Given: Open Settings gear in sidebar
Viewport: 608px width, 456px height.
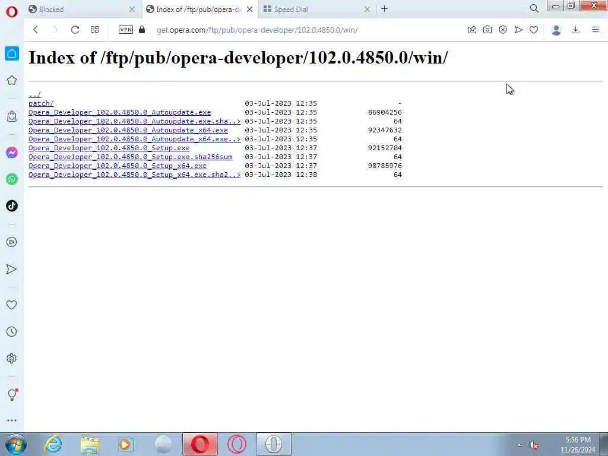Looking at the screenshot, I should (12, 358).
